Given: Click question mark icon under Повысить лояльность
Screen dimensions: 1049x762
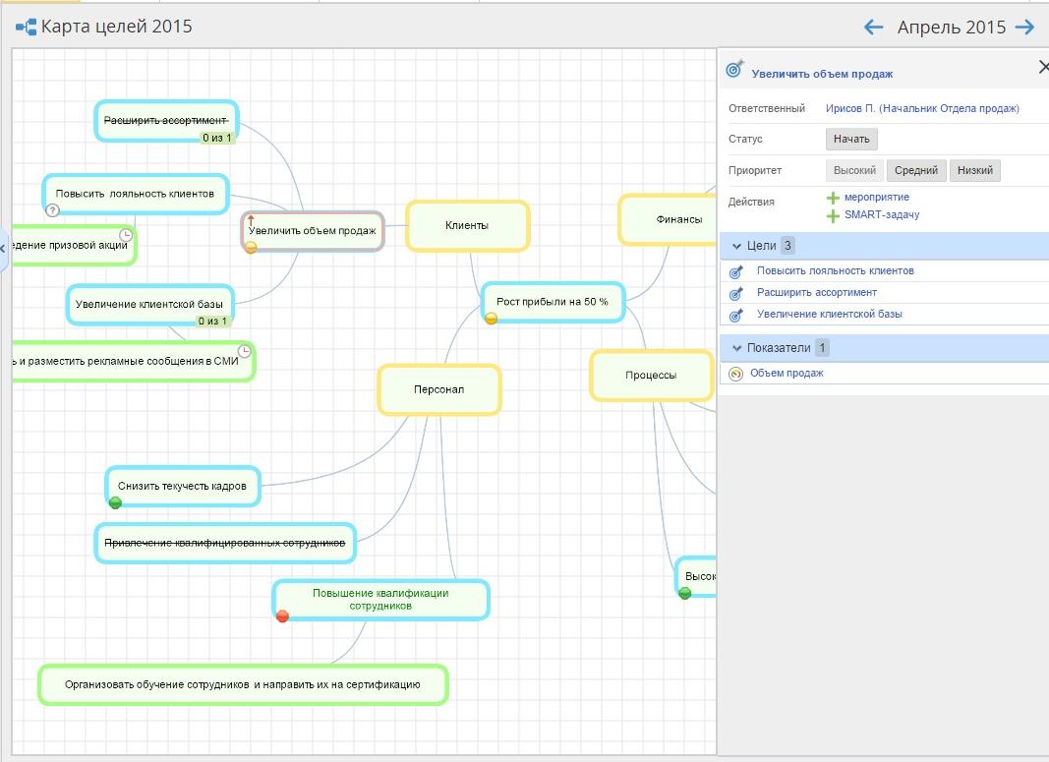Looking at the screenshot, I should 53,210.
